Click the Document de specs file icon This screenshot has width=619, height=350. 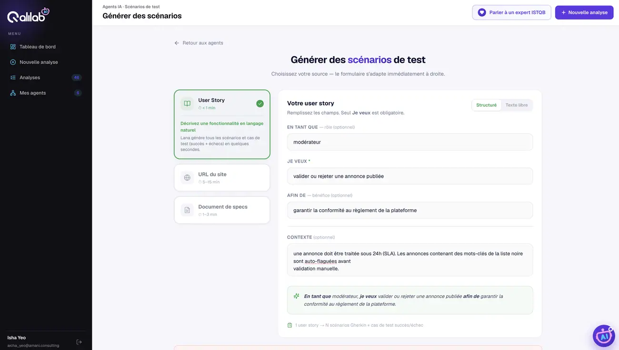click(187, 210)
